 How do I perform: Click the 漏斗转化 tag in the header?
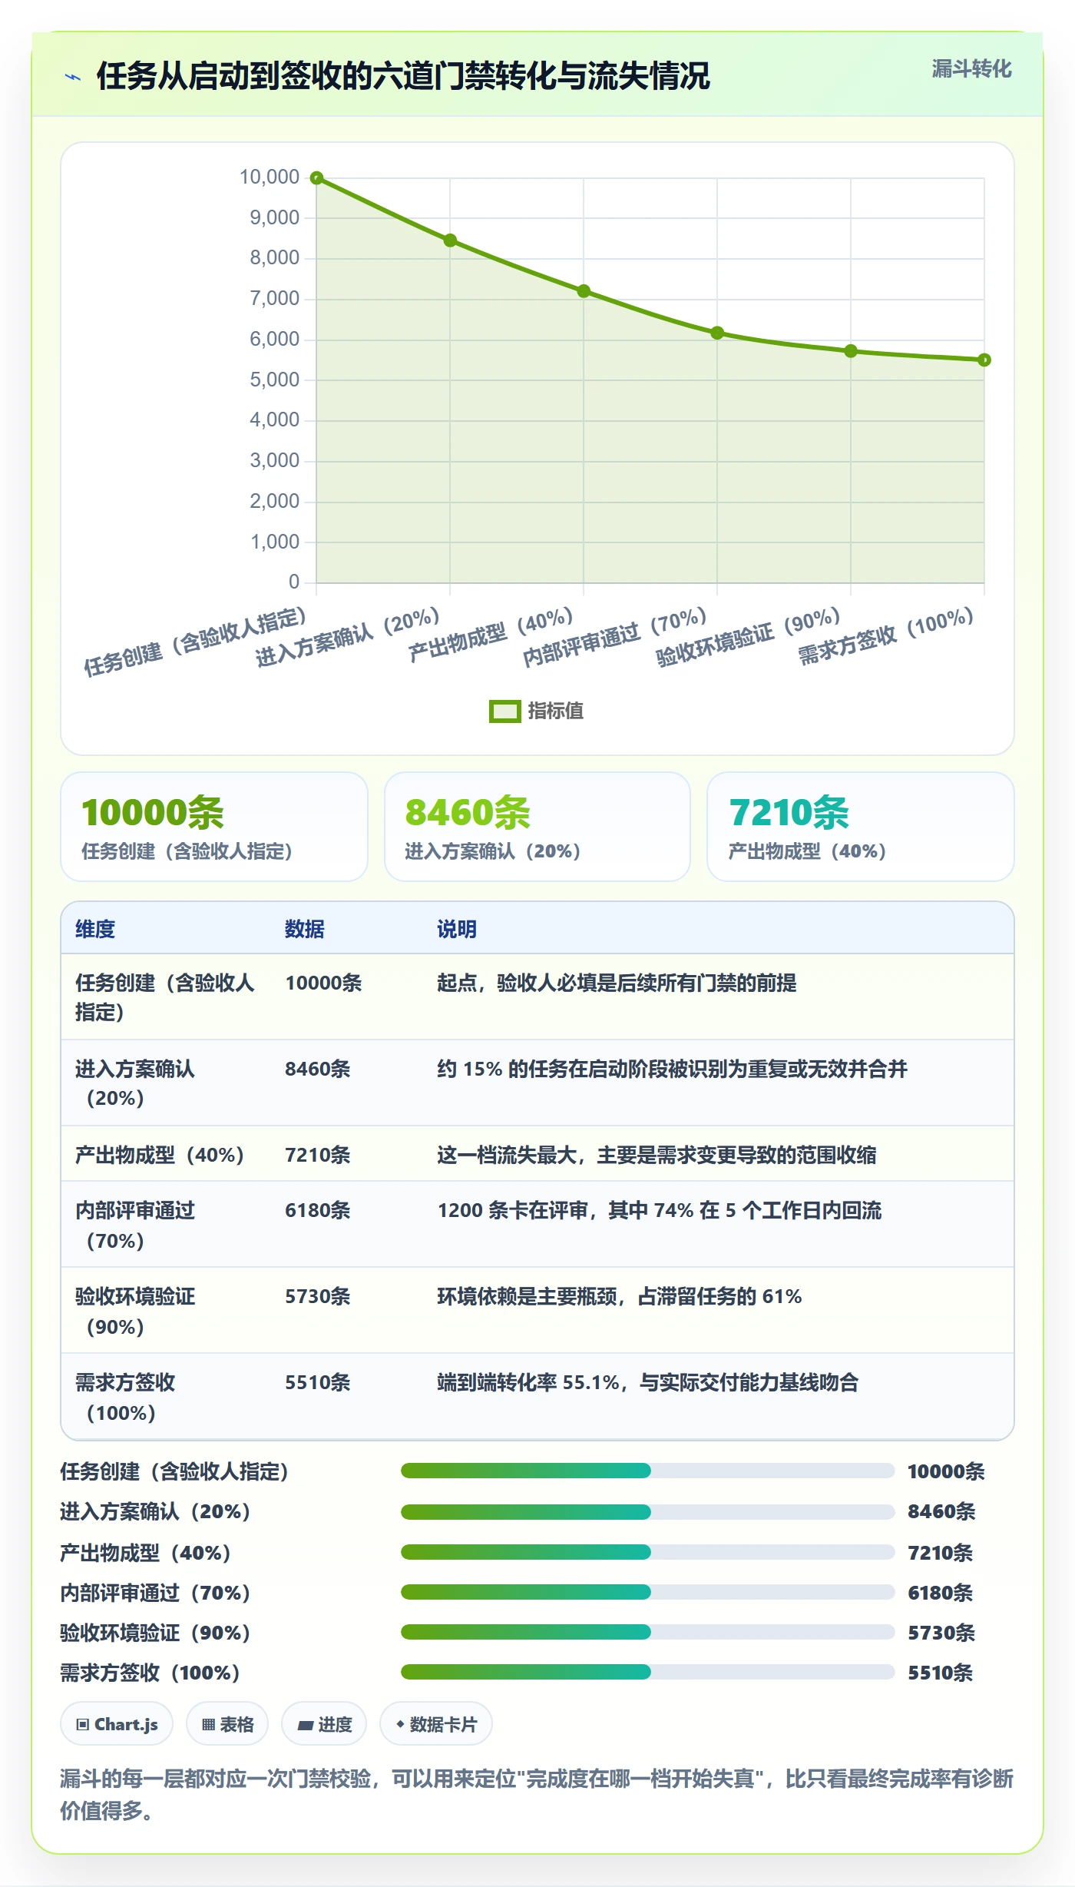click(971, 69)
